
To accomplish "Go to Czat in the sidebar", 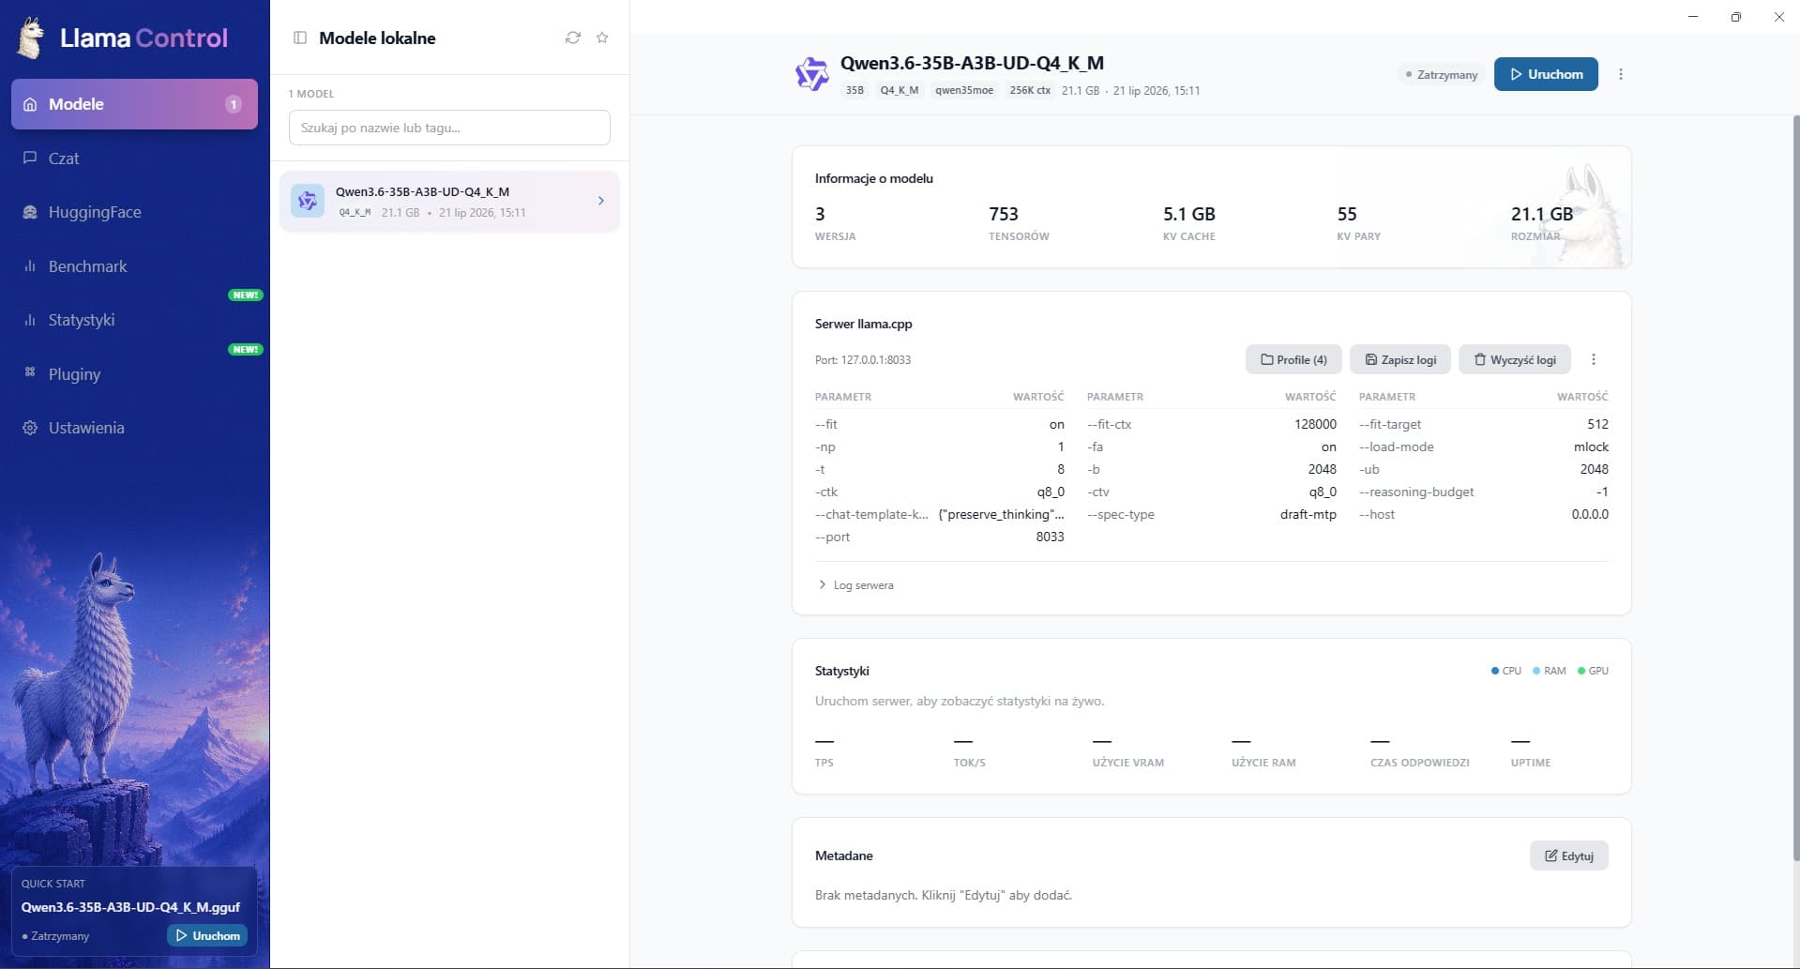I will click(x=134, y=159).
